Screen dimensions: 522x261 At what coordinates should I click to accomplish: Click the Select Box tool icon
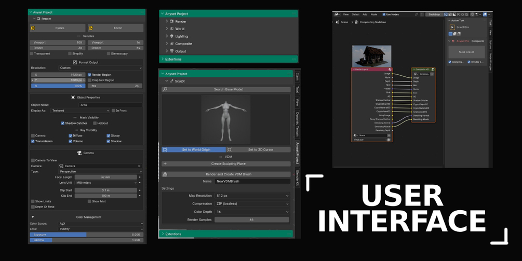pyautogui.click(x=452, y=28)
